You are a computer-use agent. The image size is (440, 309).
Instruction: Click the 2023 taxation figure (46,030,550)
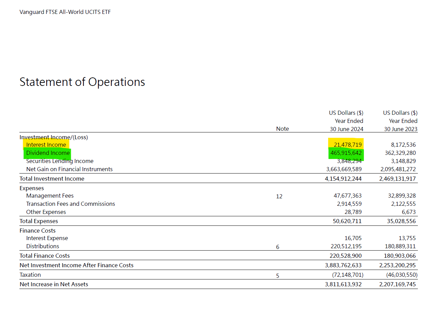point(402,275)
